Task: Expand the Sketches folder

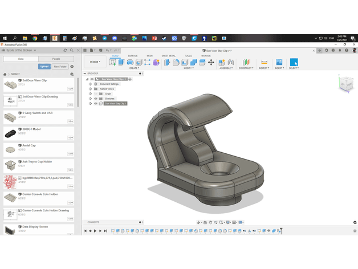Action: click(91, 99)
